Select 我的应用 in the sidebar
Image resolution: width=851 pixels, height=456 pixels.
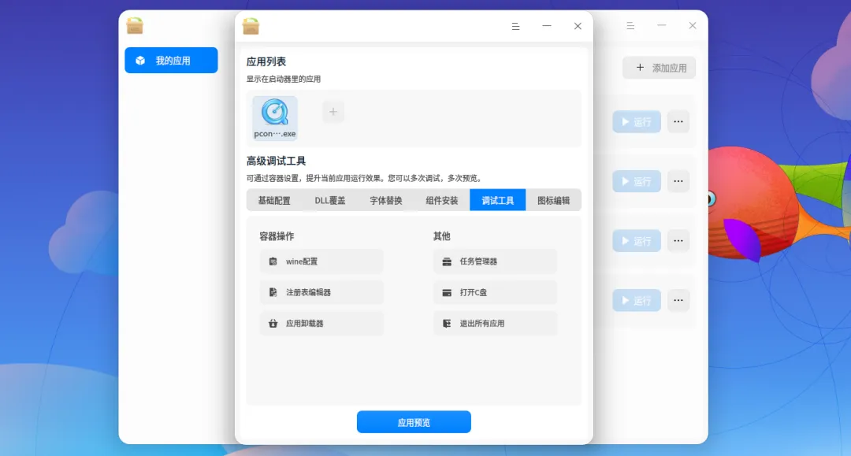coord(171,60)
